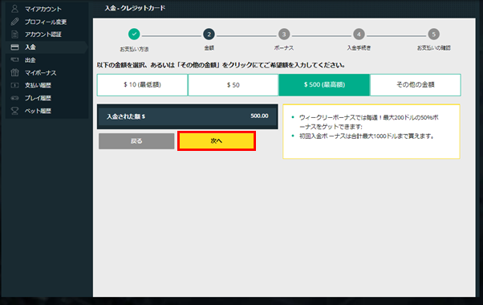Click the profile edit paperclip icon
This screenshot has width=483, height=305.
click(14, 22)
